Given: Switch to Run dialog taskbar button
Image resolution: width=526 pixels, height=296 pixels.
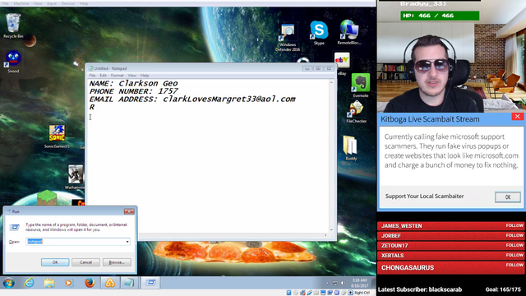Looking at the screenshot, I should [150, 283].
